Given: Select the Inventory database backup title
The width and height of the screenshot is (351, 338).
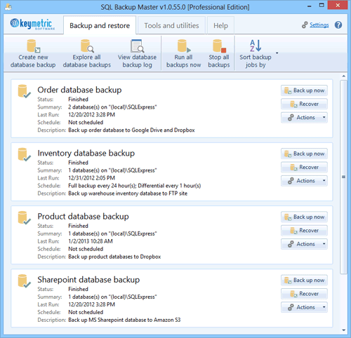Looking at the screenshot, I should (x=86, y=154).
